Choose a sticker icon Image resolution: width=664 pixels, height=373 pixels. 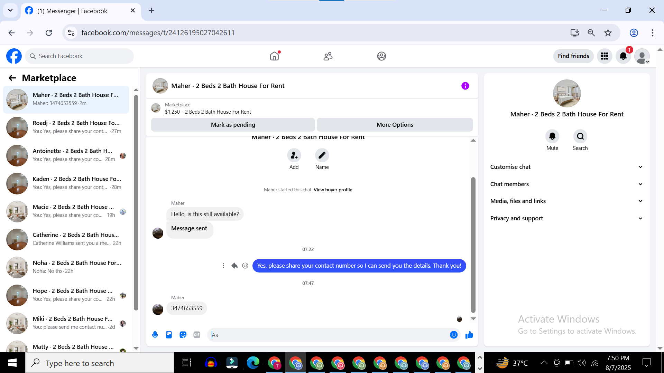(x=183, y=335)
